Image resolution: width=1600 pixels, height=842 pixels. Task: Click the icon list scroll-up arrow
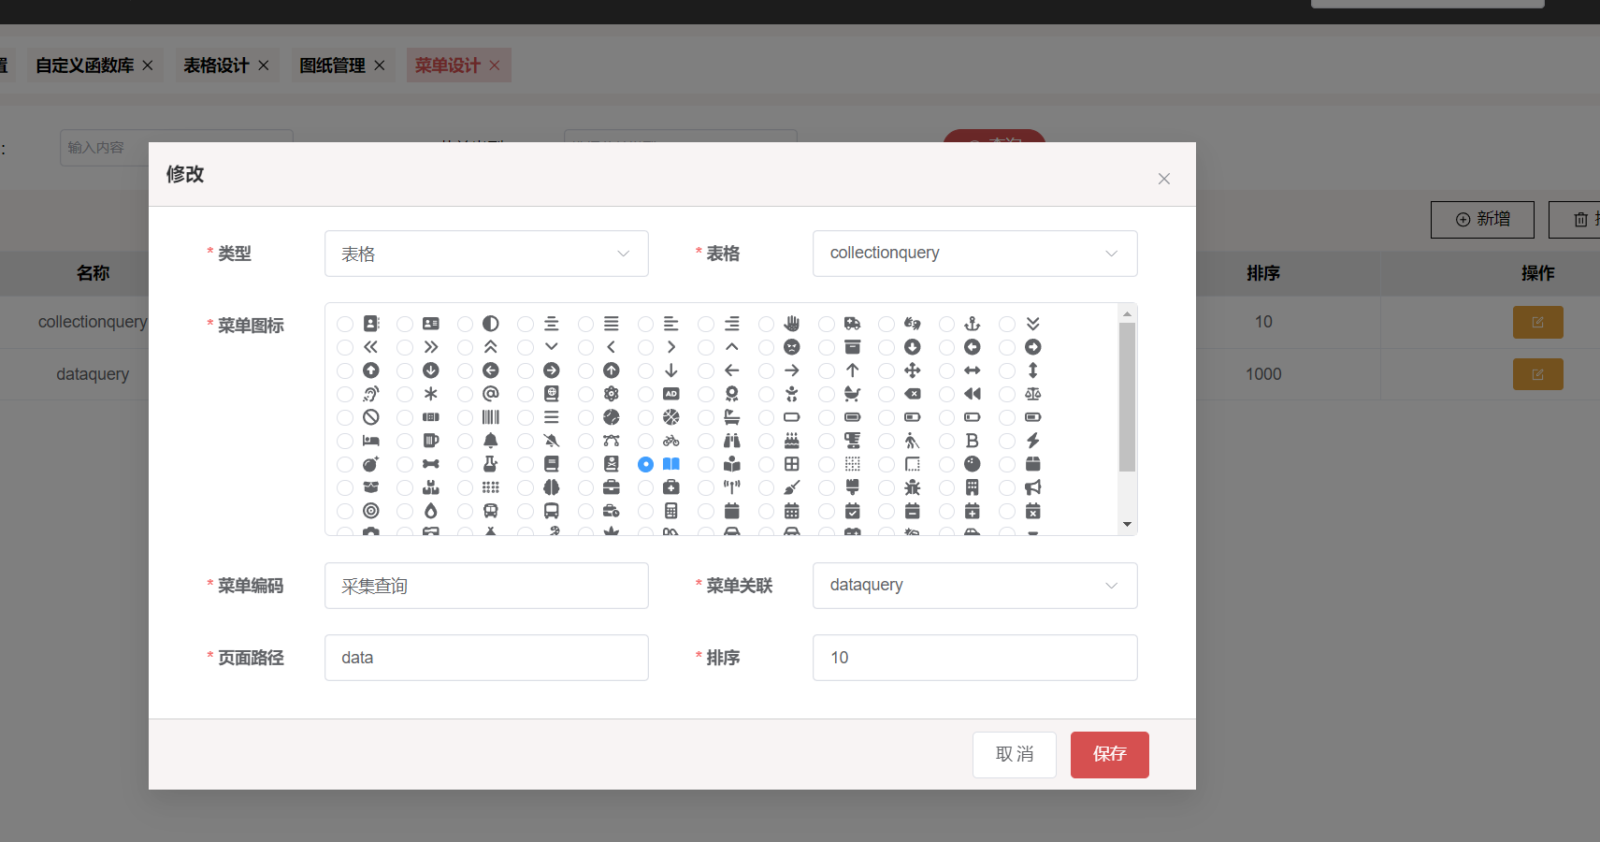pos(1127,313)
